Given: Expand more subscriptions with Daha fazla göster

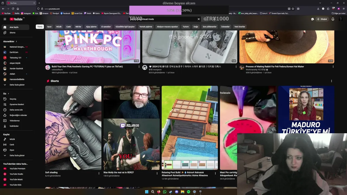Looking at the screenshot, I should pos(16,85).
